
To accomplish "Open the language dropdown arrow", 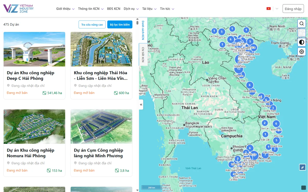I will (x=277, y=9).
